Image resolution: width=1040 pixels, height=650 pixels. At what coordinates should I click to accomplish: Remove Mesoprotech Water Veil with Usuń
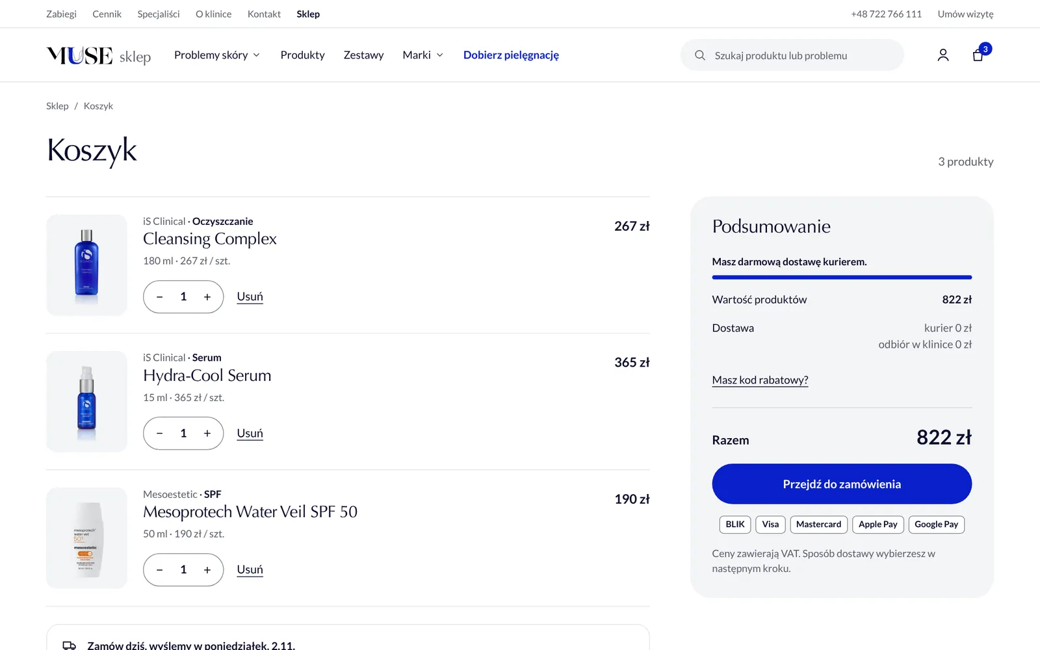point(250,570)
